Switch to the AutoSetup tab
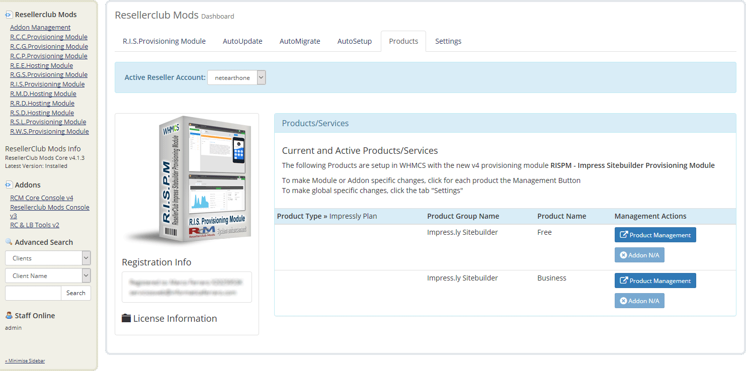The height and width of the screenshot is (371, 746). [x=355, y=41]
